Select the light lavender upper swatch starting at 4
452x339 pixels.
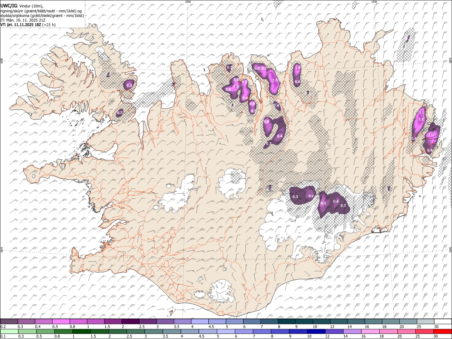click(200, 321)
